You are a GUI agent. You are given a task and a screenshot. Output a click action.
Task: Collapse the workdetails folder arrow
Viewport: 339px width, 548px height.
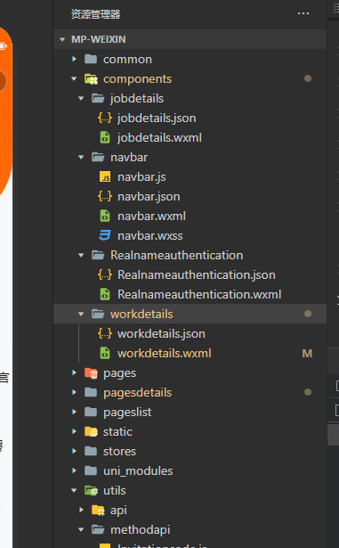tap(81, 314)
